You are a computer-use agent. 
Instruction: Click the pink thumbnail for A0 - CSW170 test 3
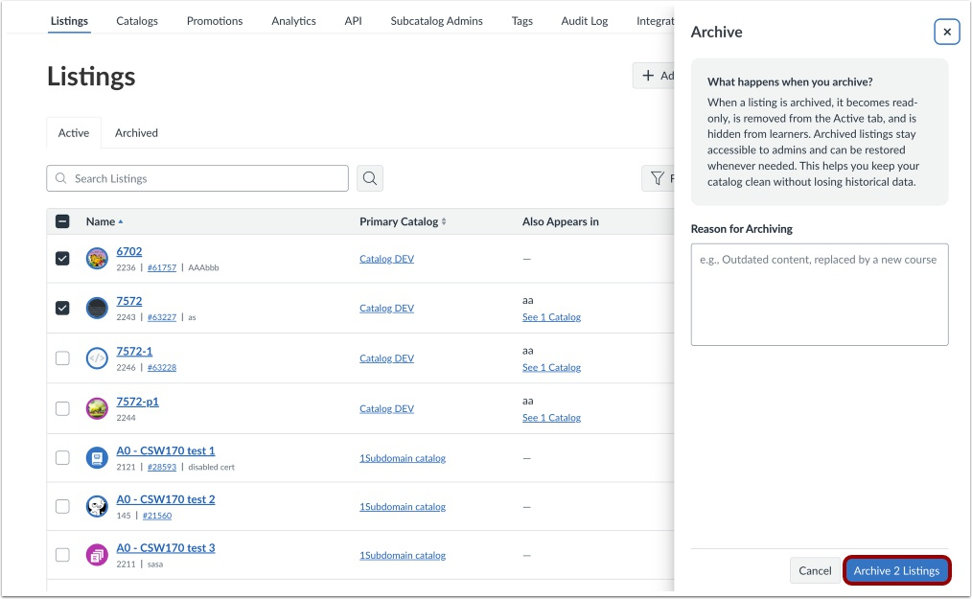pyautogui.click(x=97, y=555)
